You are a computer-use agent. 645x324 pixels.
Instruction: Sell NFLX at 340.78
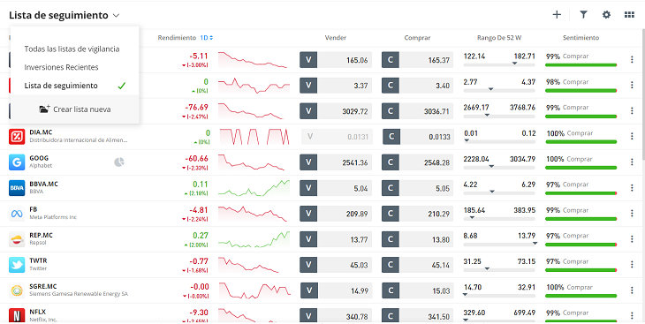pyautogui.click(x=336, y=316)
